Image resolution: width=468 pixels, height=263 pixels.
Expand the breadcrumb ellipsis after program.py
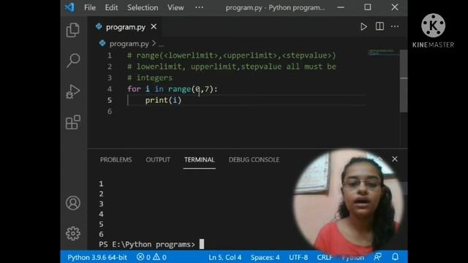coord(161,44)
